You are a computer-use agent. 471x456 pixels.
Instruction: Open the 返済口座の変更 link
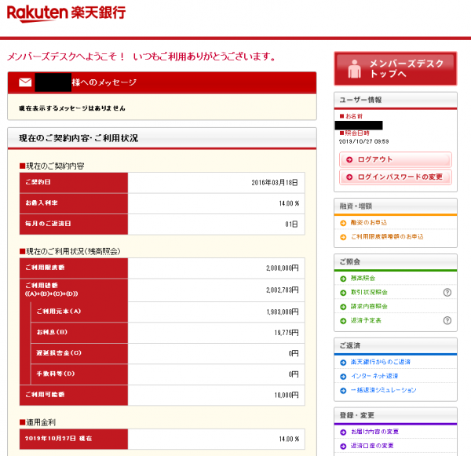(372, 446)
